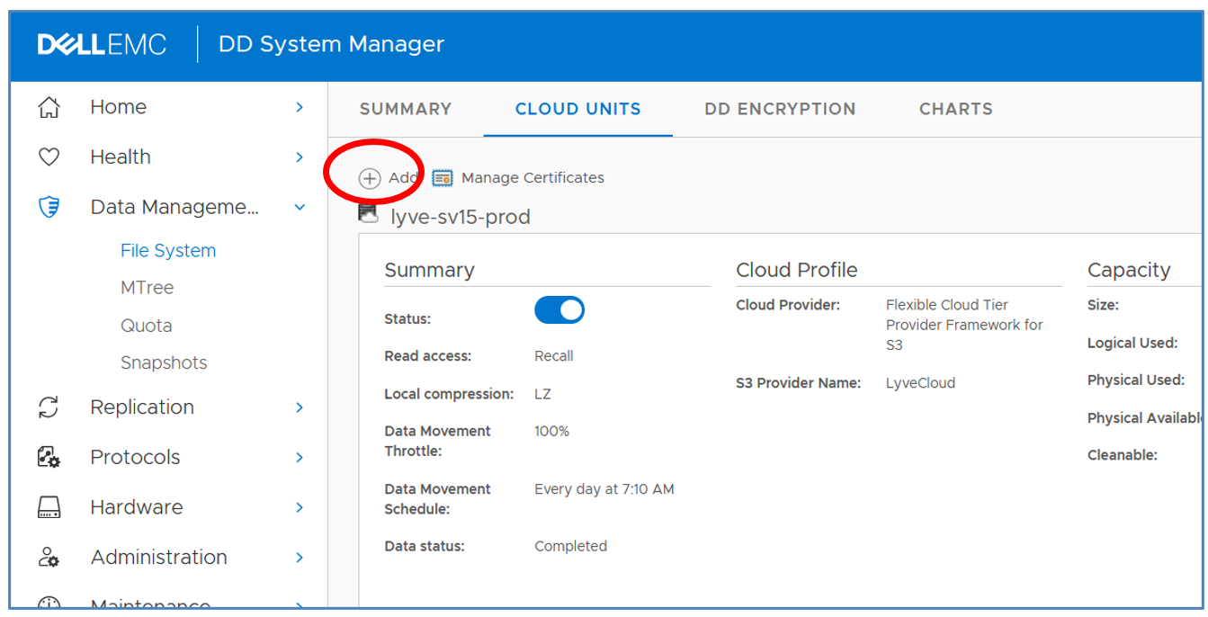Click the Health heart icon
Screen dimensions: 1208x617
tap(49, 157)
